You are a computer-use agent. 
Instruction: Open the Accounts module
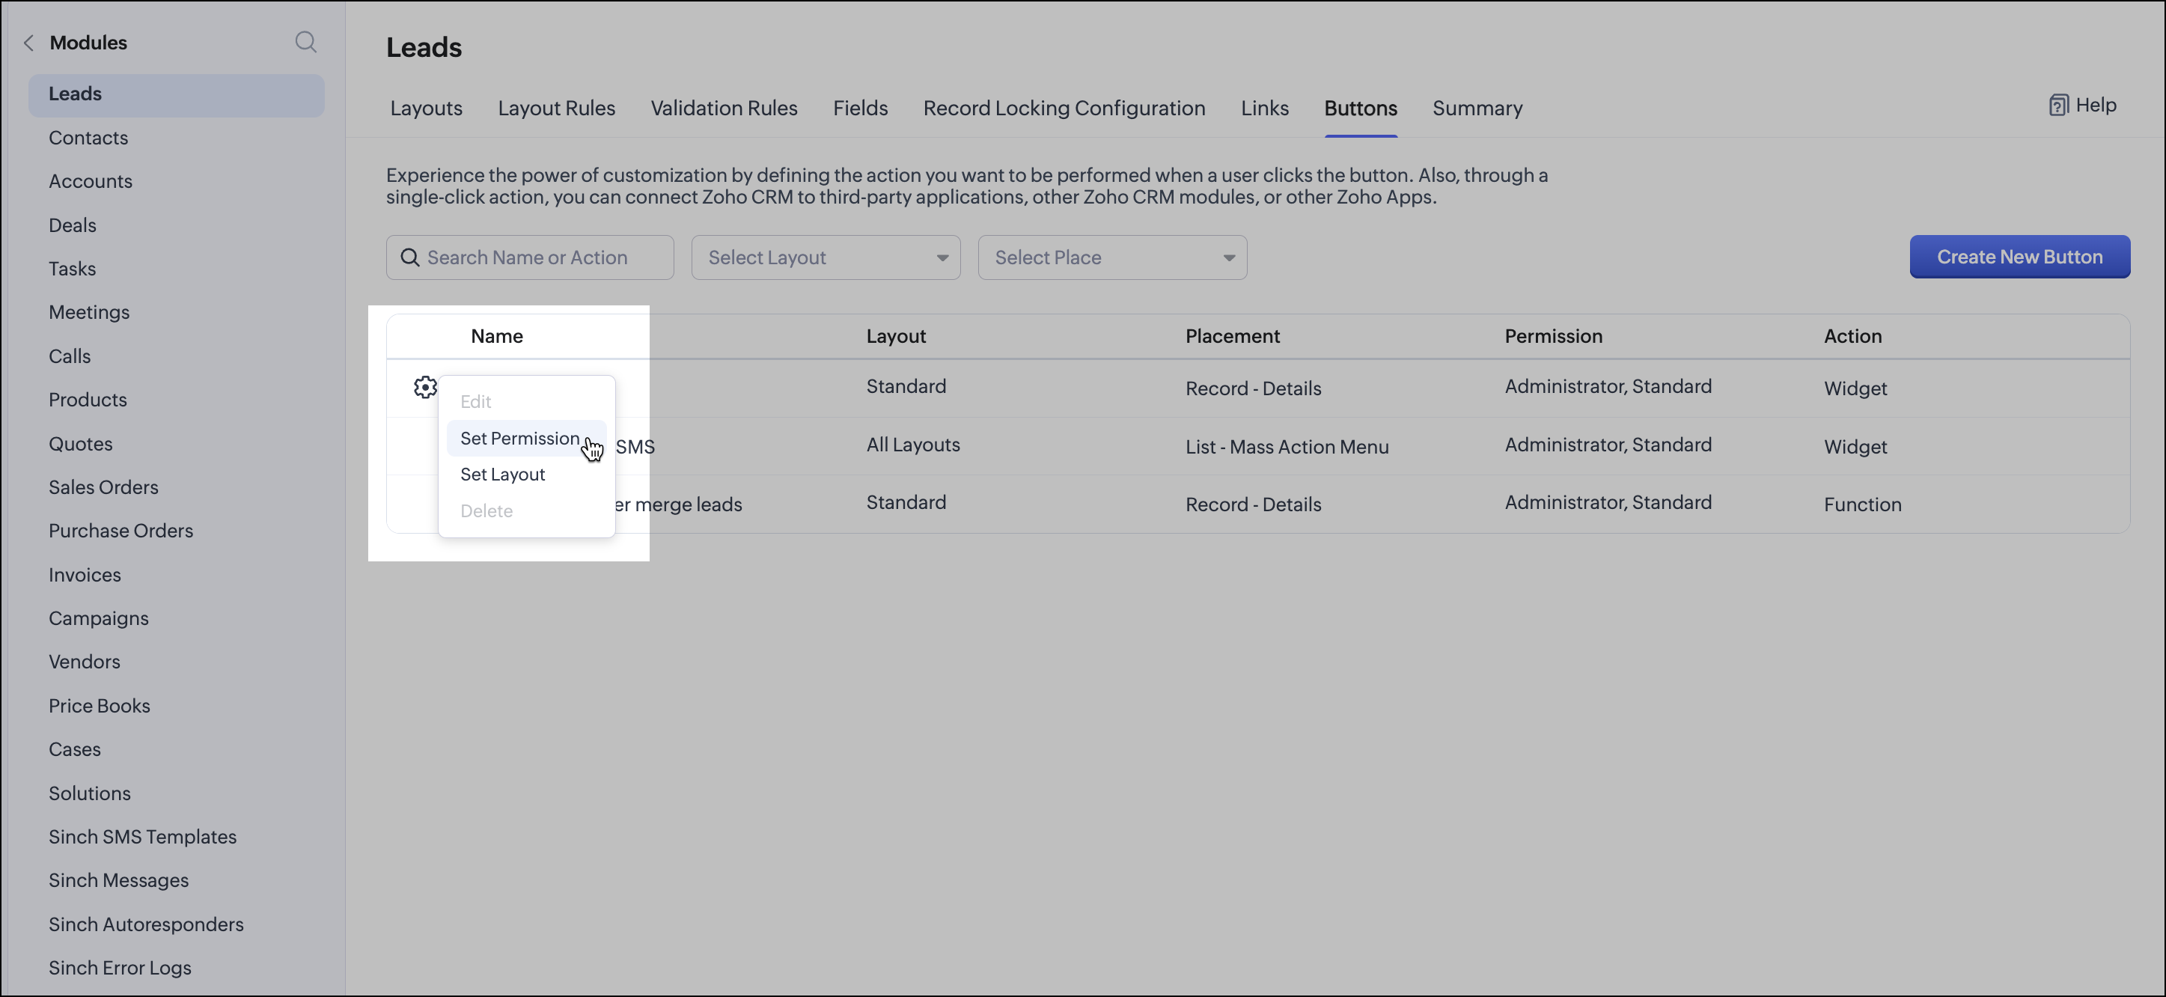click(91, 182)
